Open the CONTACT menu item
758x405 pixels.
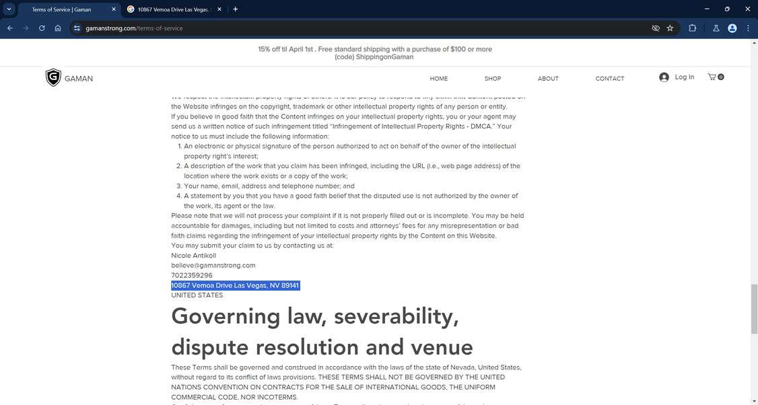pos(610,78)
